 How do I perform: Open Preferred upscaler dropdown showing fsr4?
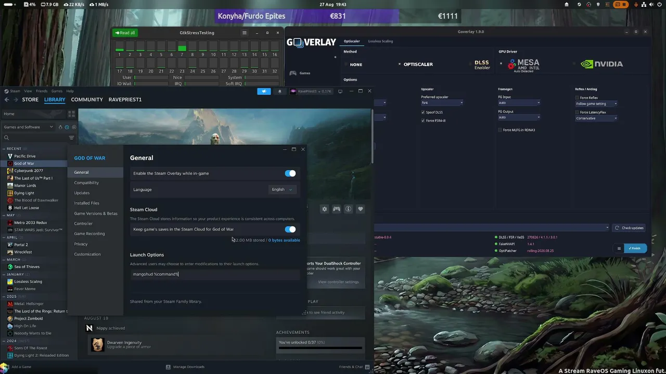click(x=442, y=103)
